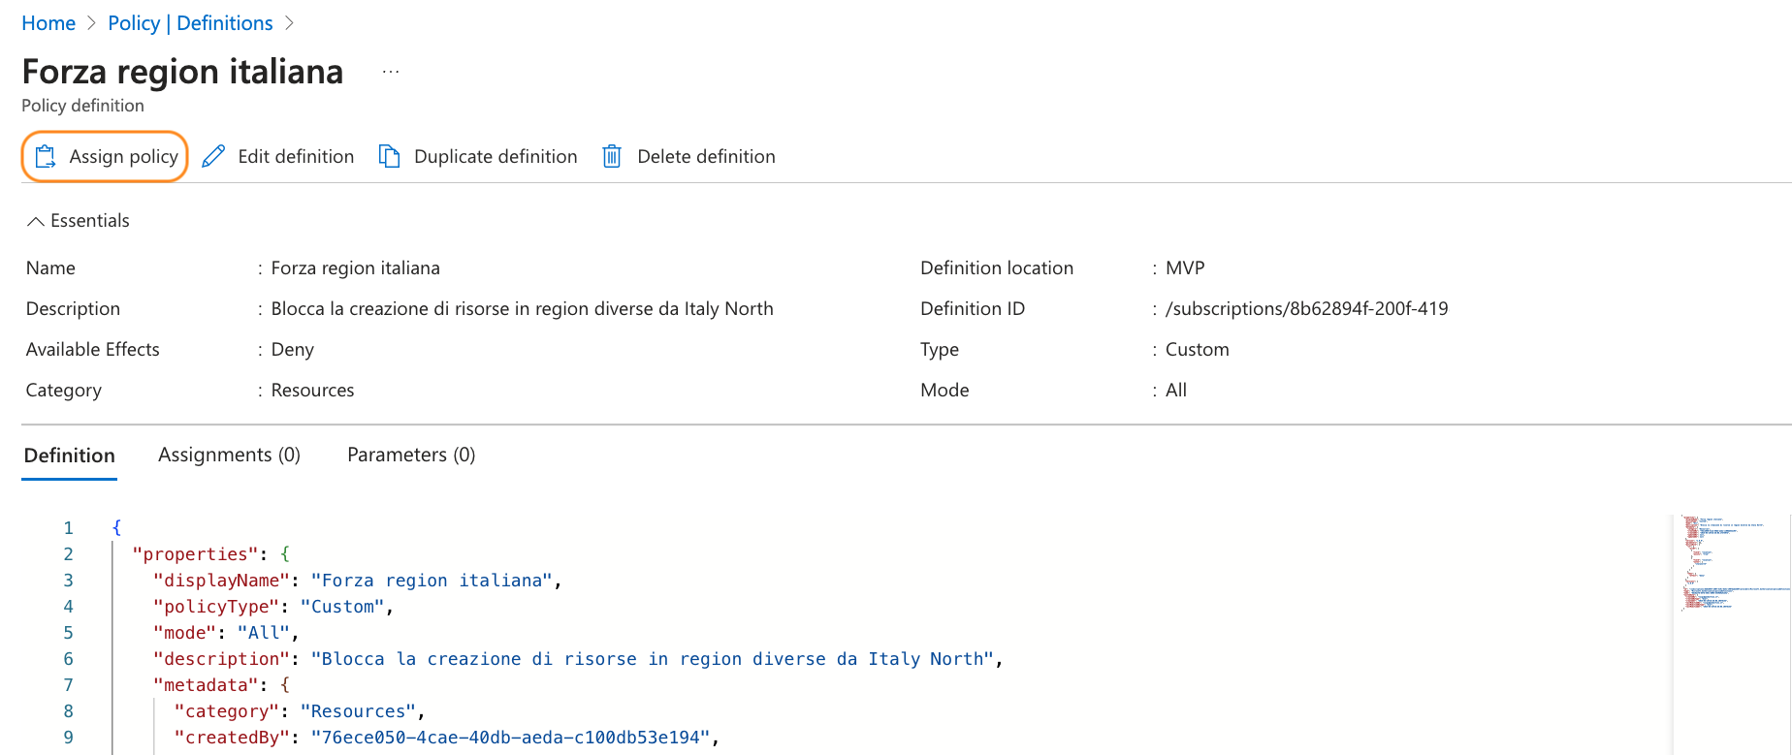1792x755 pixels.
Task: Place cursor on the "metadata" line in JSON
Action: [x=207, y=685]
